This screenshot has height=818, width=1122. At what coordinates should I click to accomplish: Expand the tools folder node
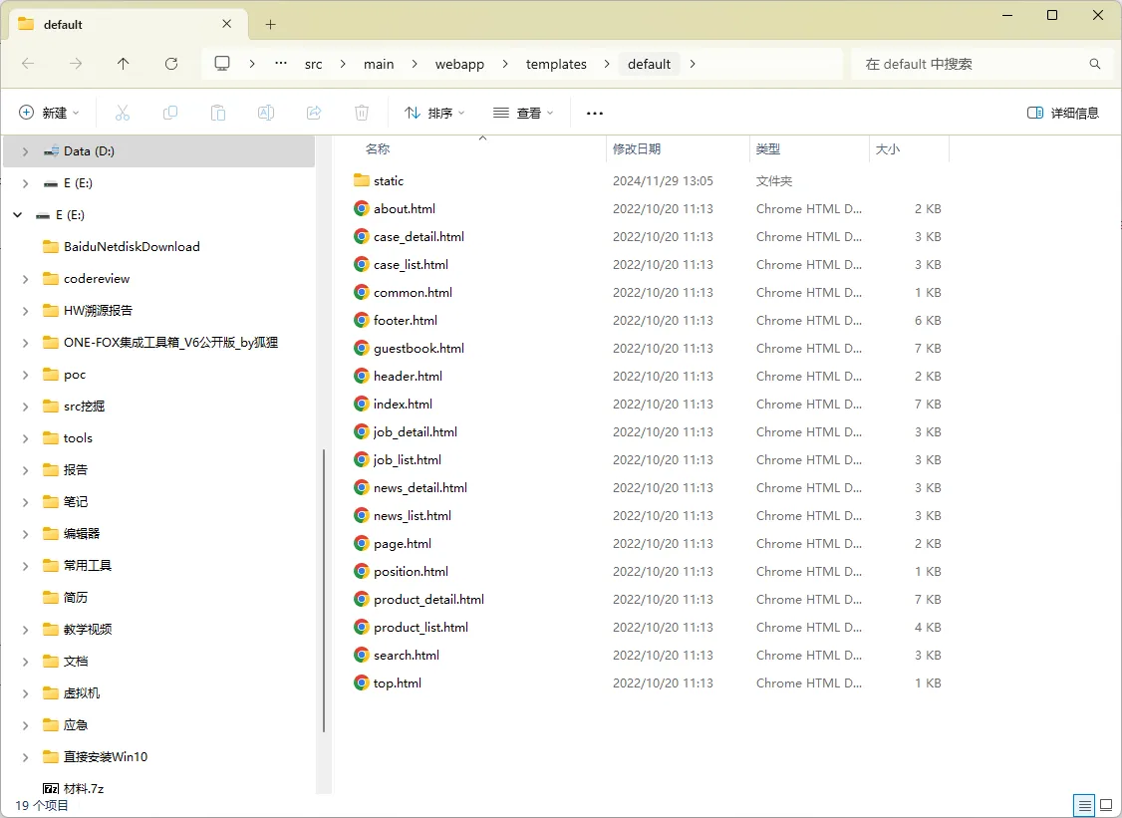(x=25, y=438)
